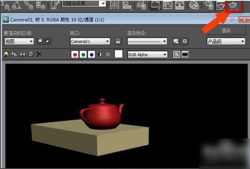250x169 pixels.
Task: Click the Auto Region Selected icon
Action: coord(48,41)
